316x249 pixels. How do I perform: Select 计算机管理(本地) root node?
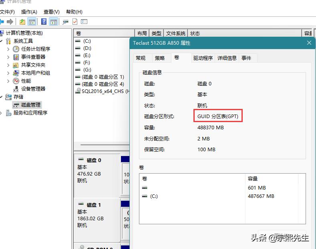point(24,33)
